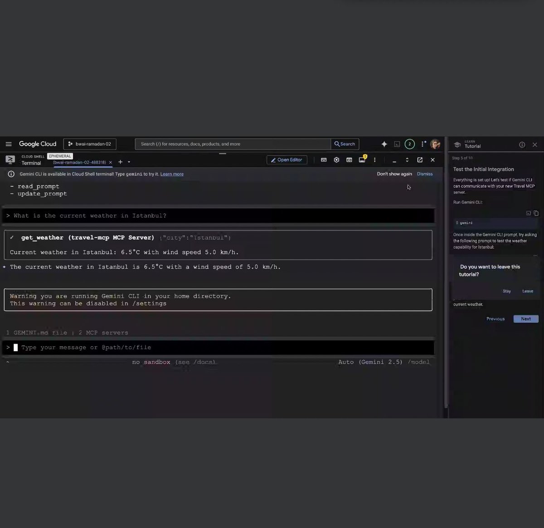Activate Cloud Shell icon in top bar
The height and width of the screenshot is (528, 544).
pyautogui.click(x=397, y=144)
